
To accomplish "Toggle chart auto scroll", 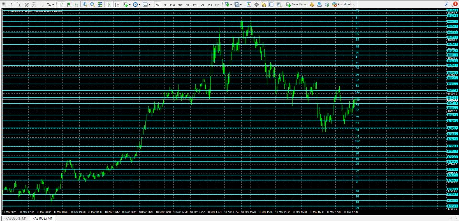I will pyautogui.click(x=109, y=4).
